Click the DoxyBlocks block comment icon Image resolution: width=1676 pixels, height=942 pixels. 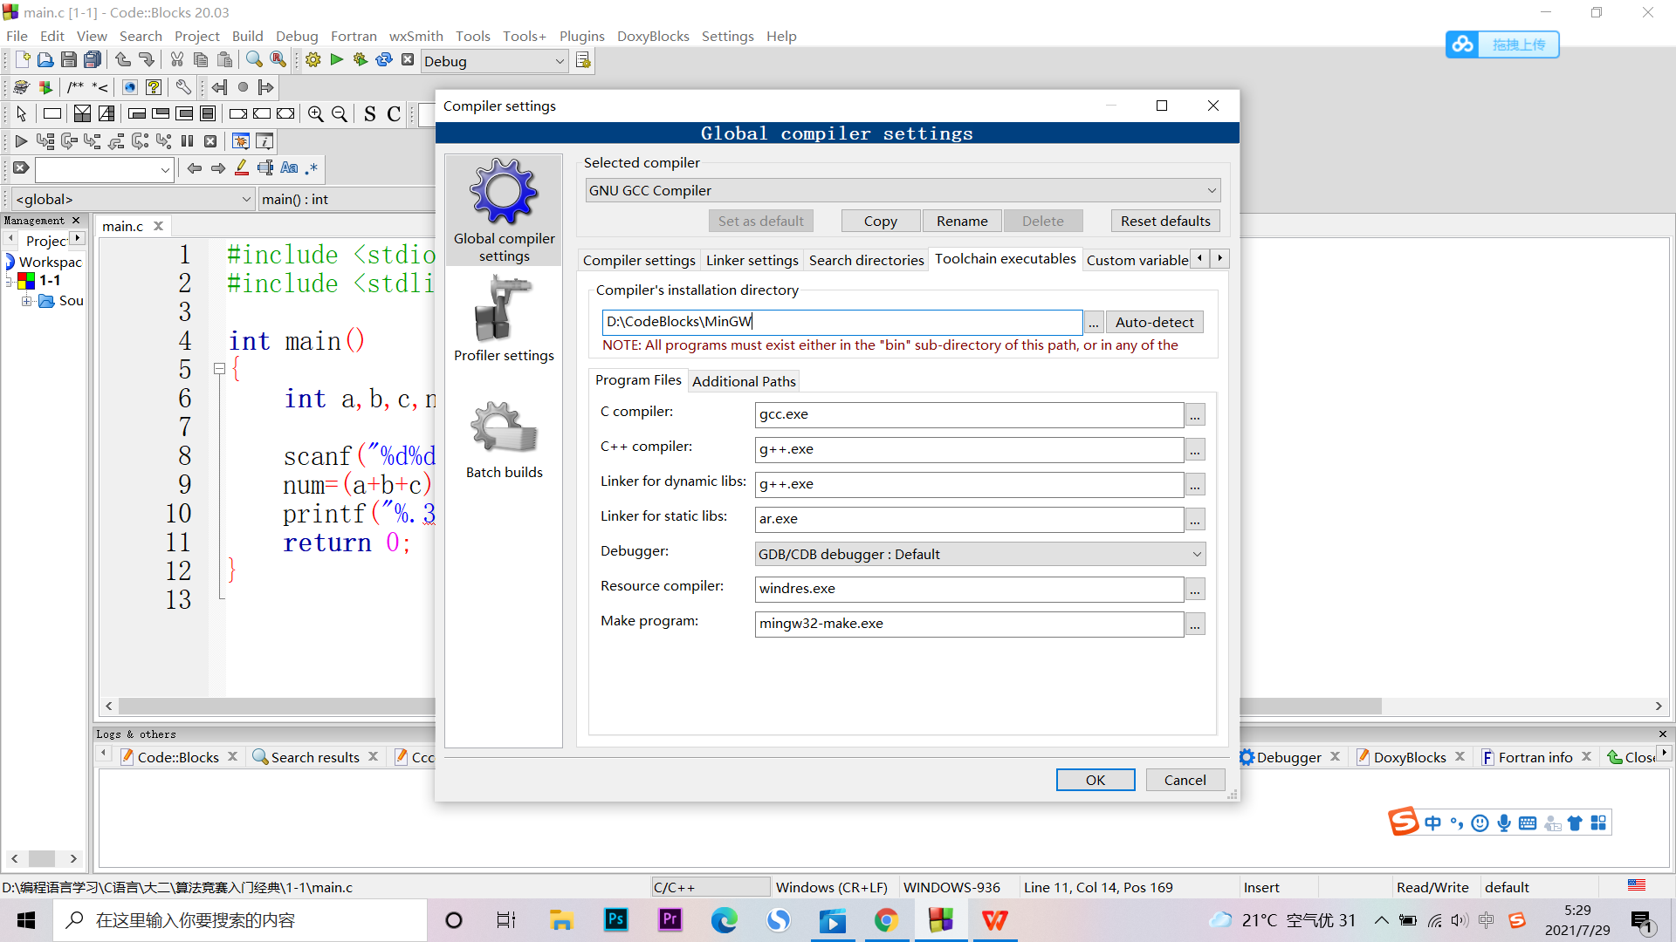(76, 87)
